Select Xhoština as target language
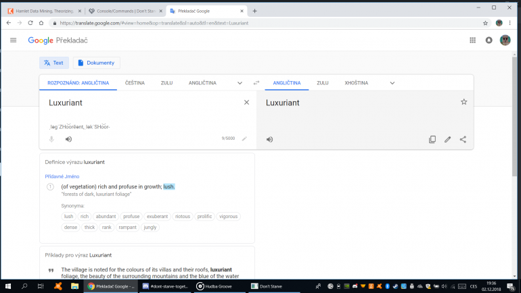521x293 pixels. (x=356, y=83)
